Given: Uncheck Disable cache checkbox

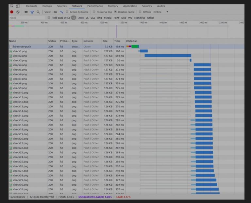Looking at the screenshot, I should tap(115, 12).
